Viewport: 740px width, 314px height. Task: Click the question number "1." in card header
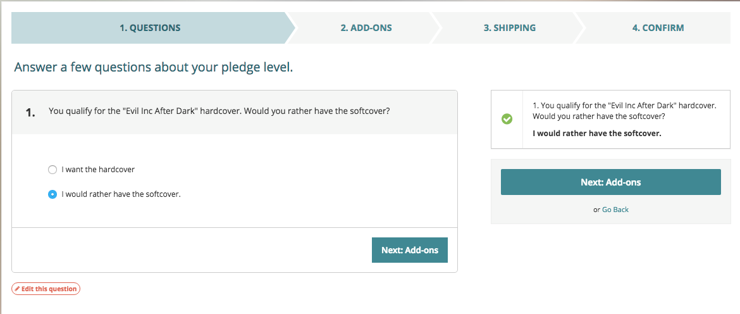pos(30,112)
